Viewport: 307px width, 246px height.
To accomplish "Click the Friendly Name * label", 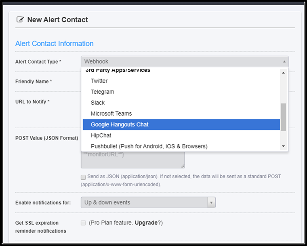I will coord(34,82).
